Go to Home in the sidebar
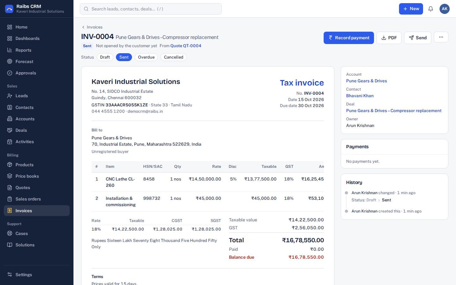The height and width of the screenshot is (285, 456). pyautogui.click(x=37, y=27)
